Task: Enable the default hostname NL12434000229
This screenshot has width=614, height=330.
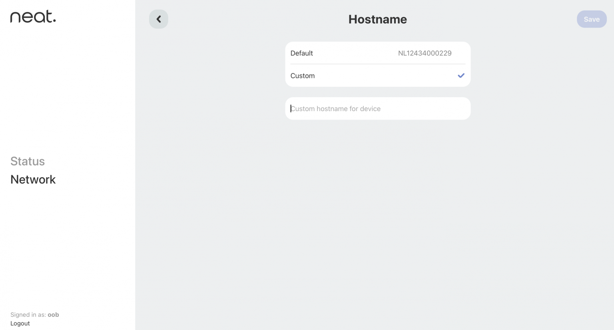Action: coord(378,53)
